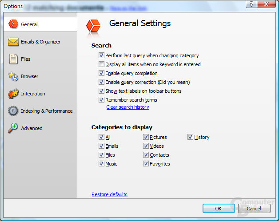Open Indexing & Performance gear icon

pyautogui.click(x=13, y=111)
